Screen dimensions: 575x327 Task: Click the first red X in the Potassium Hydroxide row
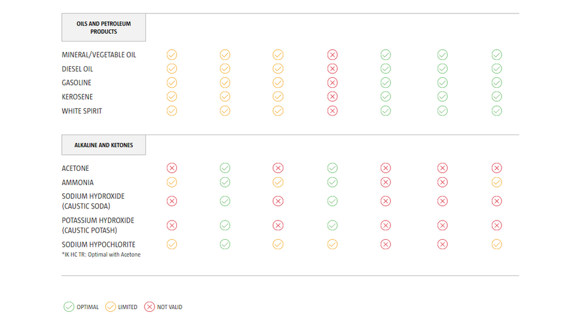tap(171, 225)
